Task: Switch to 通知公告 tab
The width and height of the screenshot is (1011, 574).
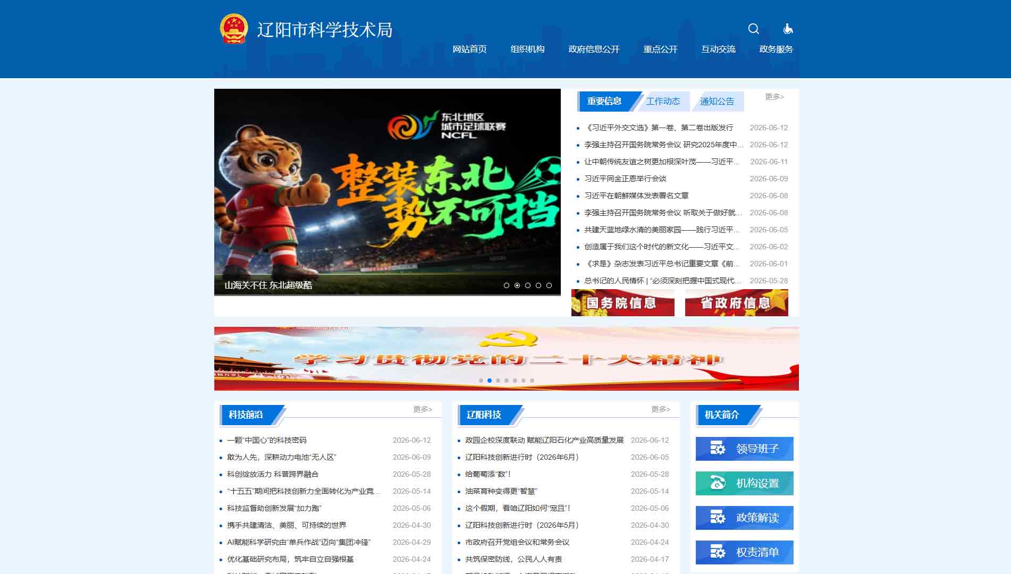Action: [x=717, y=101]
